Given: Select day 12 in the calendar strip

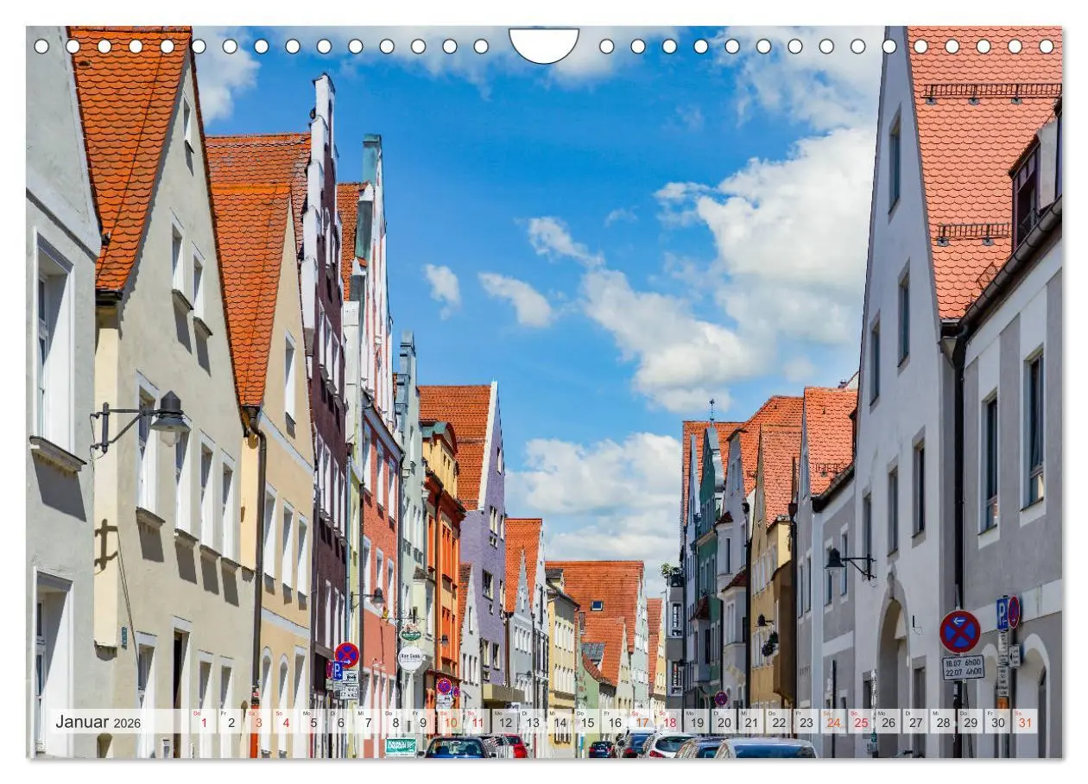Looking at the screenshot, I should (505, 722).
